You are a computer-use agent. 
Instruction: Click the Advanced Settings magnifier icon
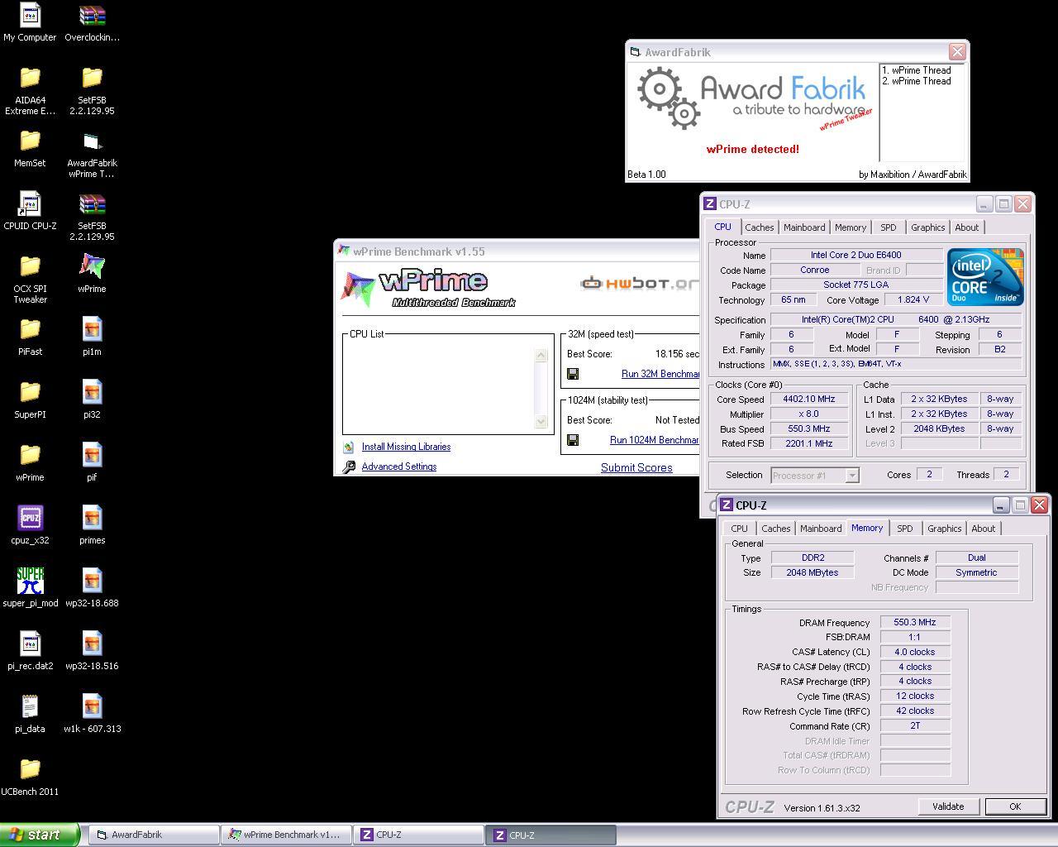coord(349,467)
